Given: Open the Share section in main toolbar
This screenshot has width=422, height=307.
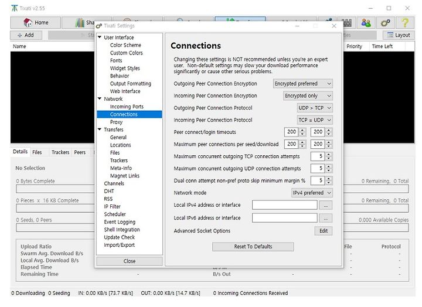Looking at the screenshot, I should click(78, 23).
